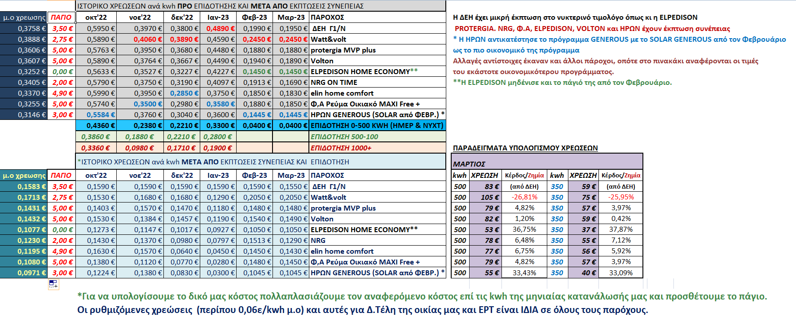The image size is (796, 326).
Task: Select the average charge cell 0,3758 €
Action: [23, 28]
